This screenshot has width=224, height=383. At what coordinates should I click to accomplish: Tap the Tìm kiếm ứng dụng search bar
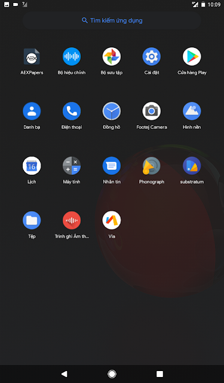click(x=112, y=20)
